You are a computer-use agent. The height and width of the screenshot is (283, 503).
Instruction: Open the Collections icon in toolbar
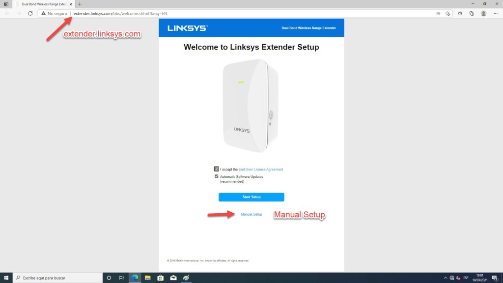coord(472,13)
